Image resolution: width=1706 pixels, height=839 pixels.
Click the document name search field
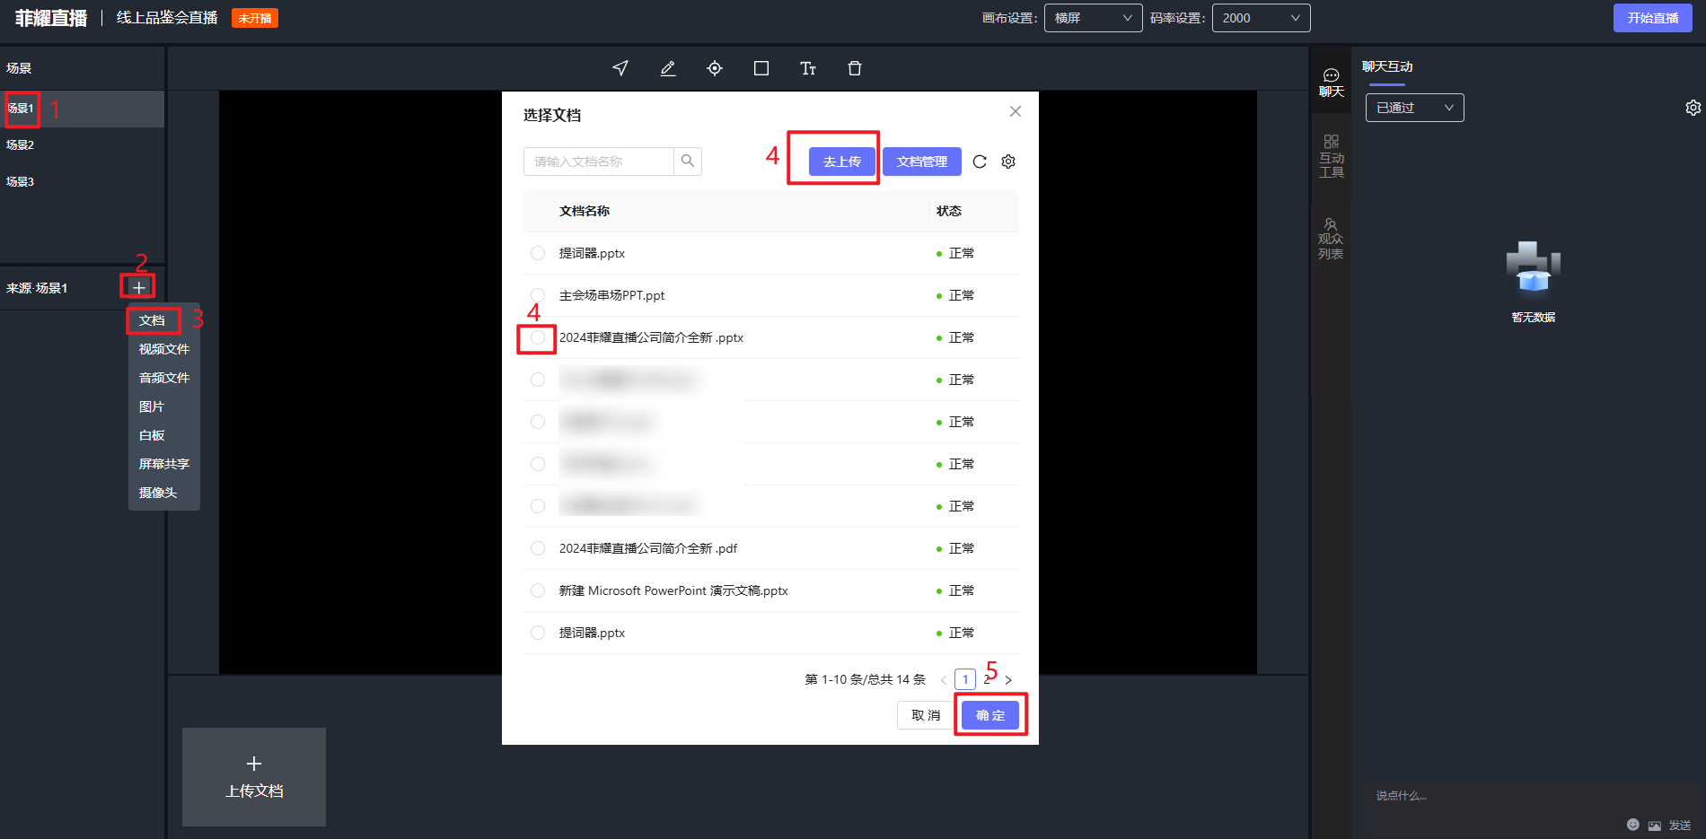[598, 162]
